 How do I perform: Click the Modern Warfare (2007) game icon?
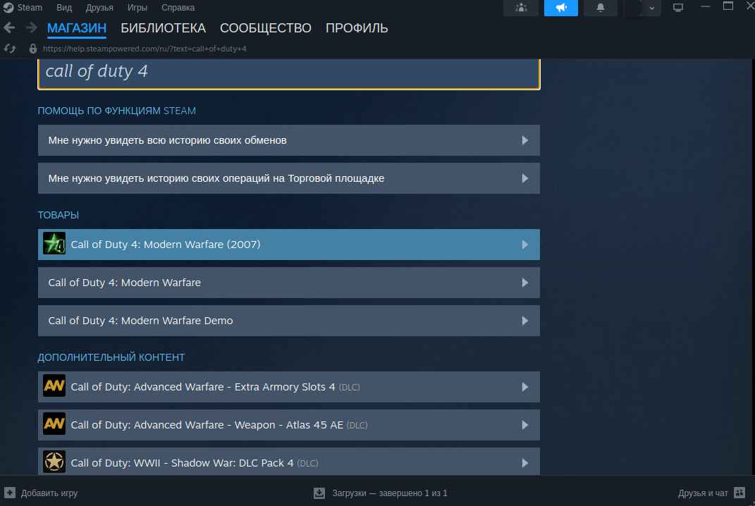pos(54,244)
